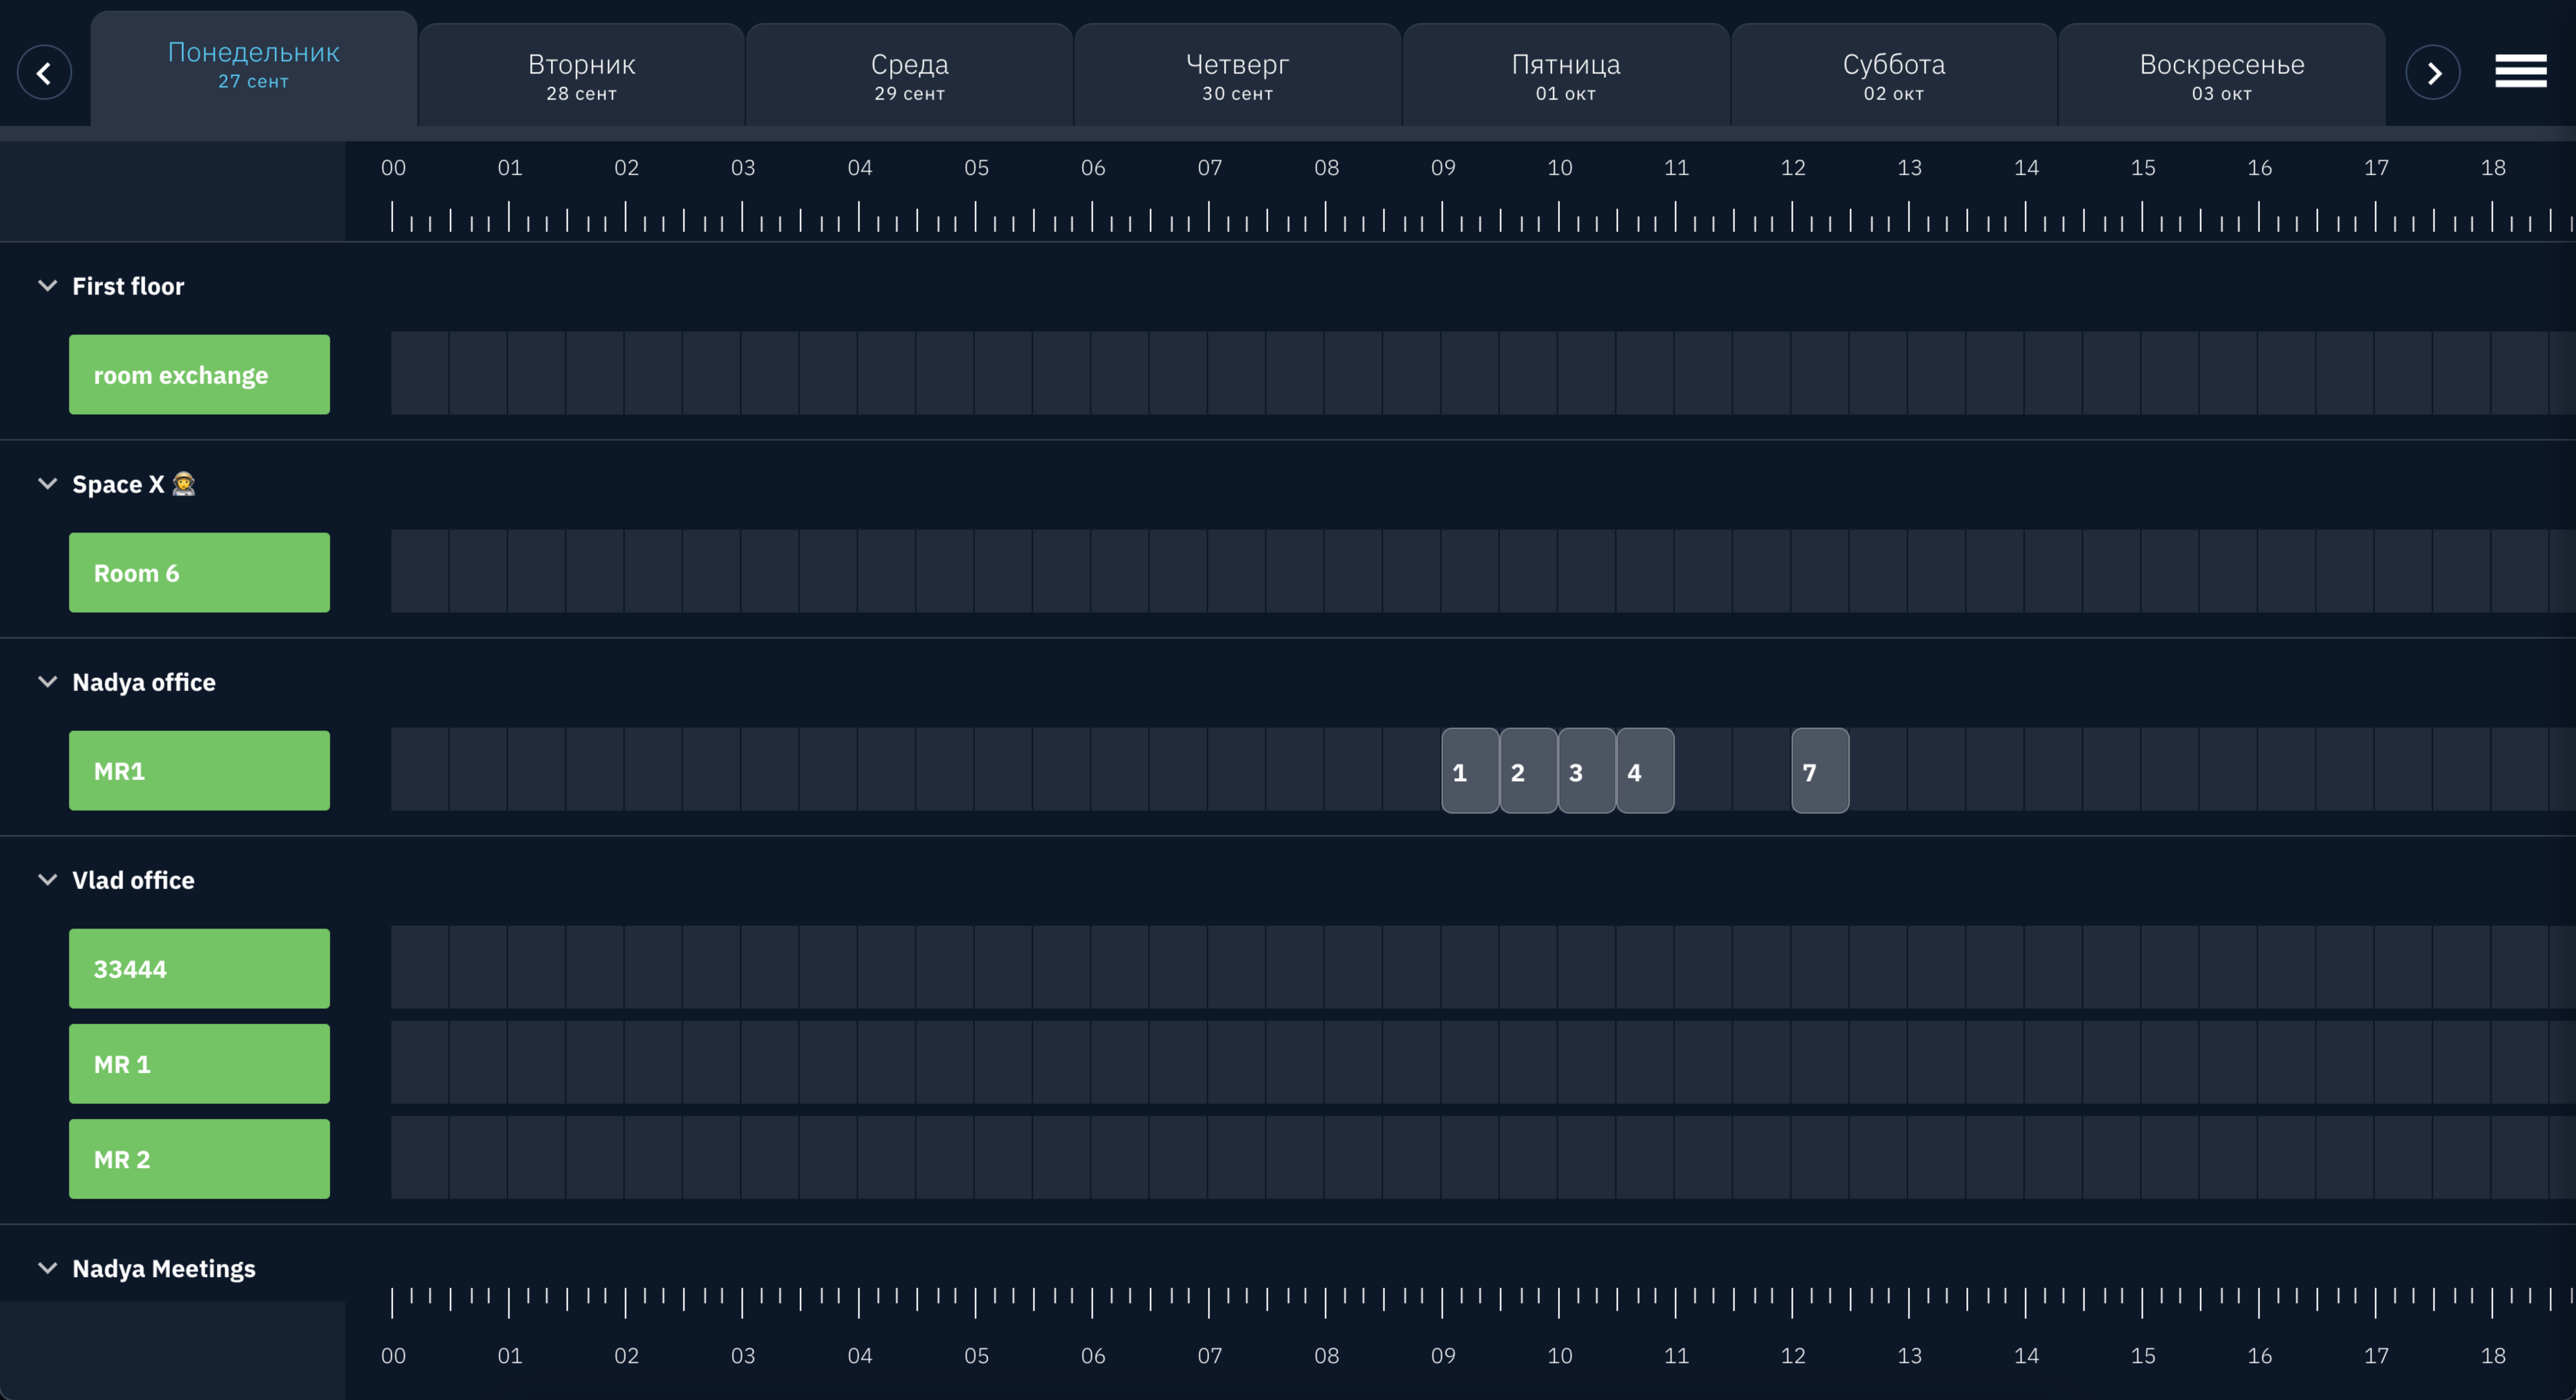The image size is (2576, 1400).
Task: Select booking 1 in MR1 timeline
Action: tap(1470, 771)
